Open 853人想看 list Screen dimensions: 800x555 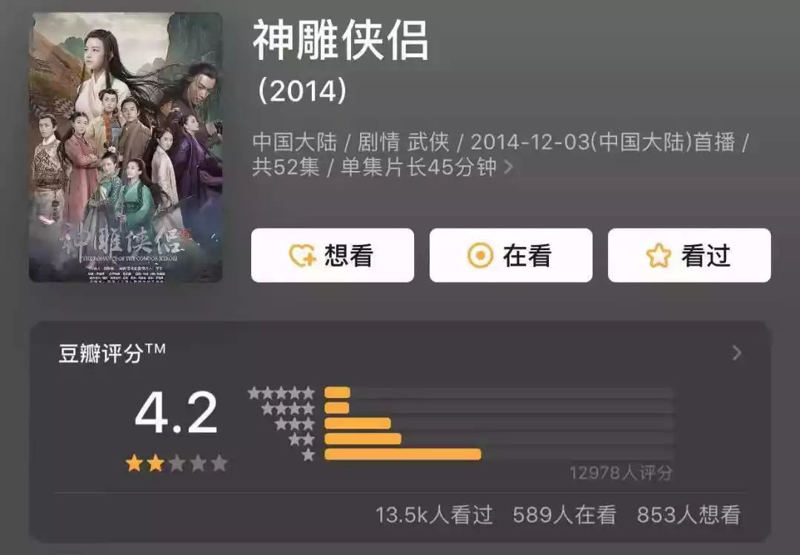click(x=688, y=515)
